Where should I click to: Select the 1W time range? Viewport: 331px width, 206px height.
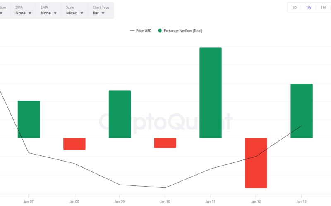[x=309, y=7]
